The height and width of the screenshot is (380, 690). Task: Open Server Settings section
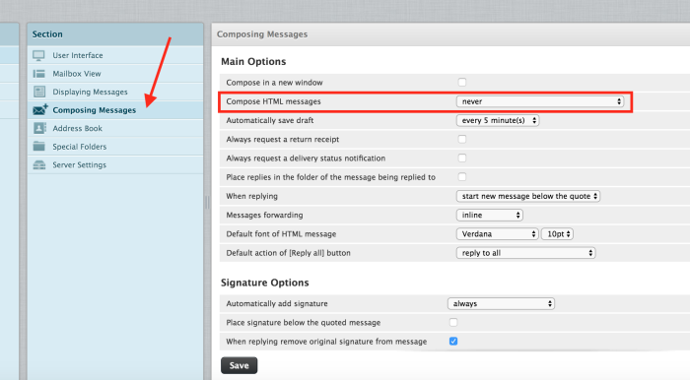coord(115,165)
